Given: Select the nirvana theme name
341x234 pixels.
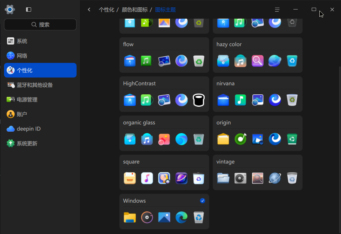Looking at the screenshot, I should tap(226, 83).
